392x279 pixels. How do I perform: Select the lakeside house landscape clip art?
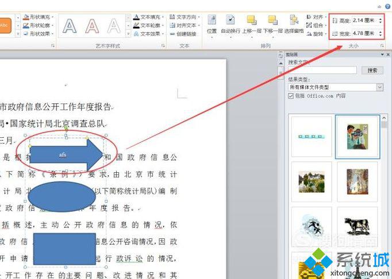[x=312, y=181]
